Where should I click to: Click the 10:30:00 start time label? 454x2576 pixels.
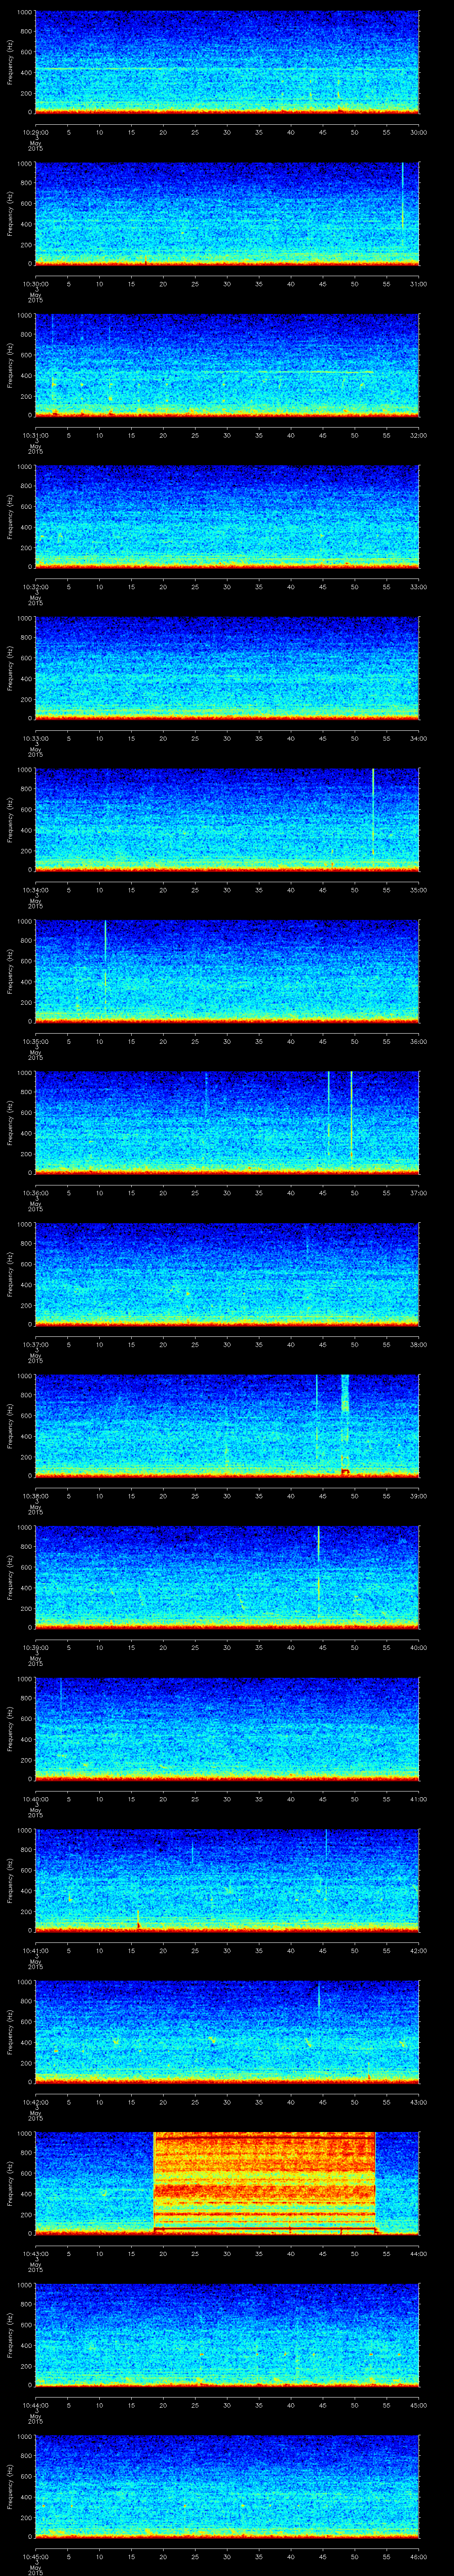click(36, 284)
